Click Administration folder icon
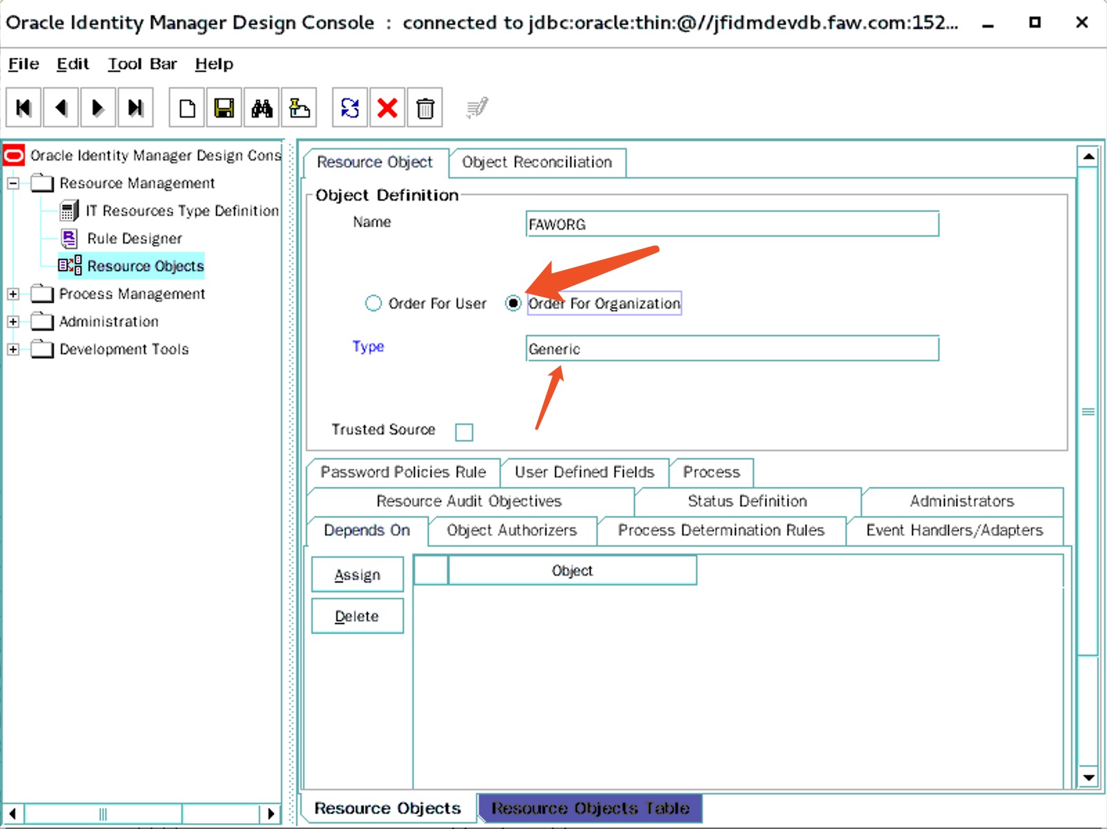This screenshot has width=1107, height=829. [x=42, y=321]
